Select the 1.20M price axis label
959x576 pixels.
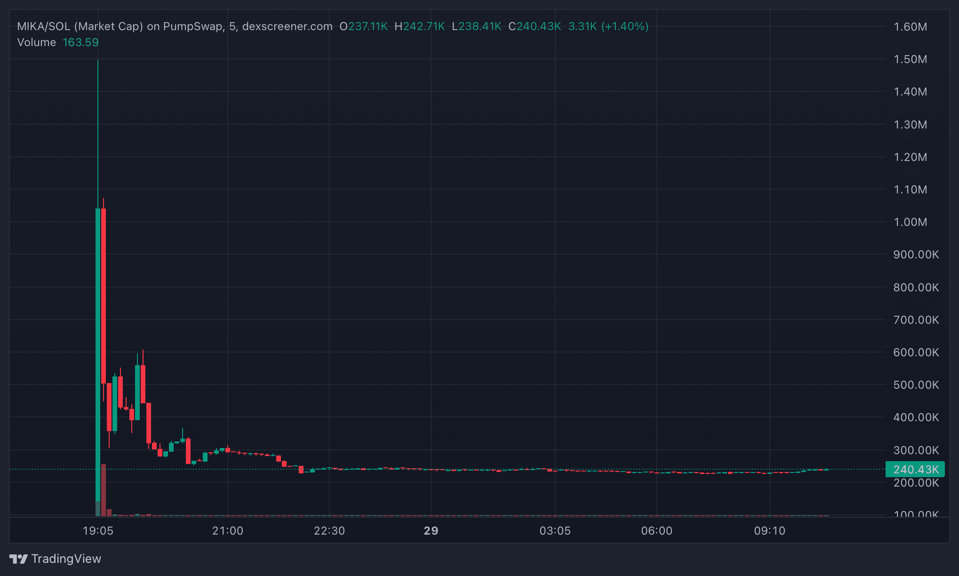tap(910, 157)
